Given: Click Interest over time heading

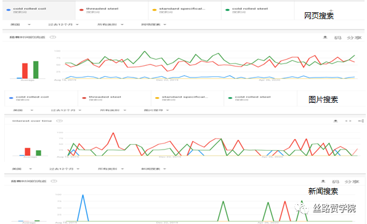Looking at the screenshot, I should (32, 121).
